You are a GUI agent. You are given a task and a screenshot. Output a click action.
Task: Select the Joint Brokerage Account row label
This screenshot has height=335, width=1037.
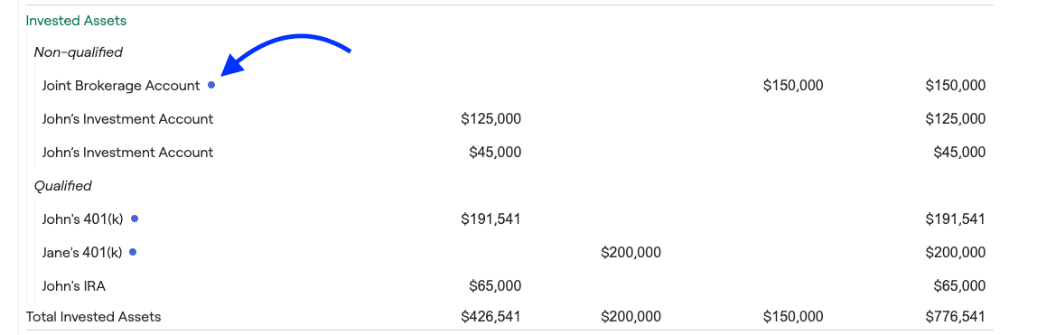pos(120,85)
